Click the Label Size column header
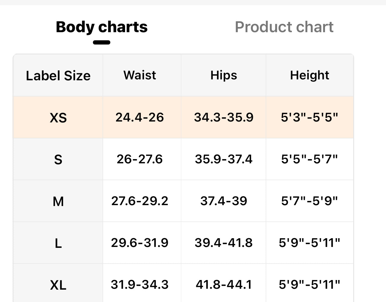Screen dimensions: 386x302 tap(58, 75)
